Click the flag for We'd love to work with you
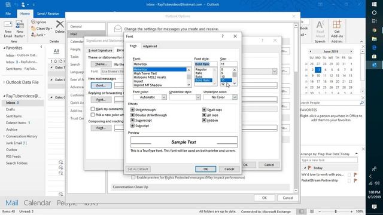 click(x=355, y=174)
